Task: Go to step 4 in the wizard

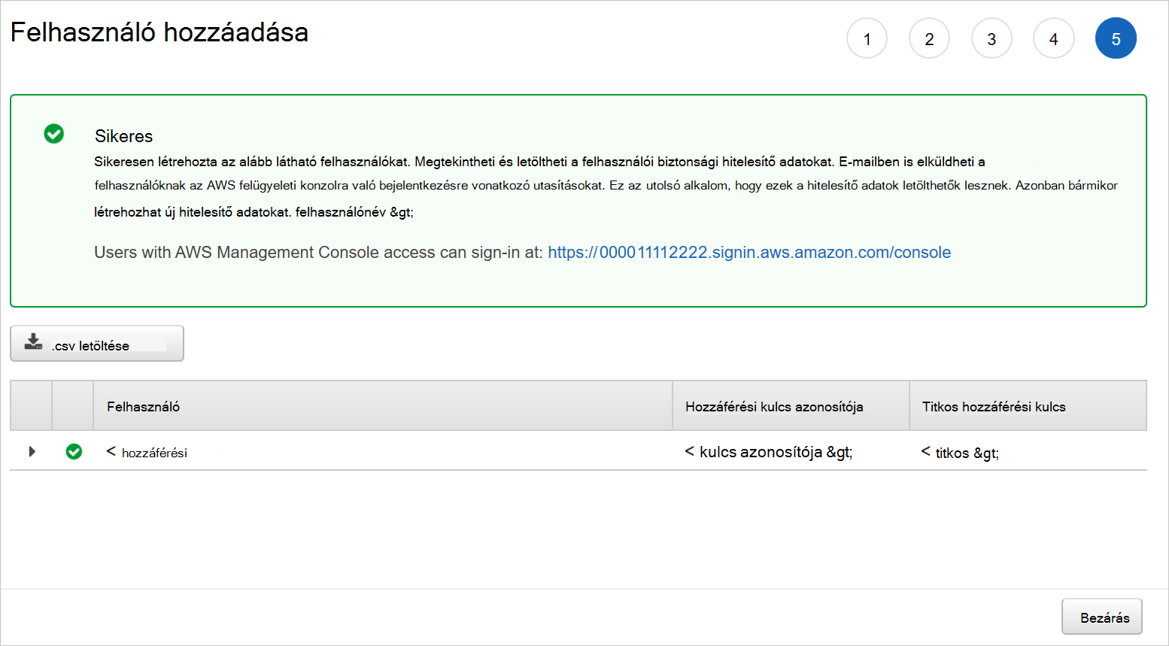Action: (1053, 38)
